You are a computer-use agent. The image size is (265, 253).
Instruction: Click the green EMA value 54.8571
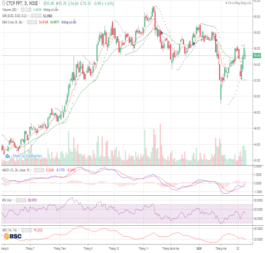(55, 22)
